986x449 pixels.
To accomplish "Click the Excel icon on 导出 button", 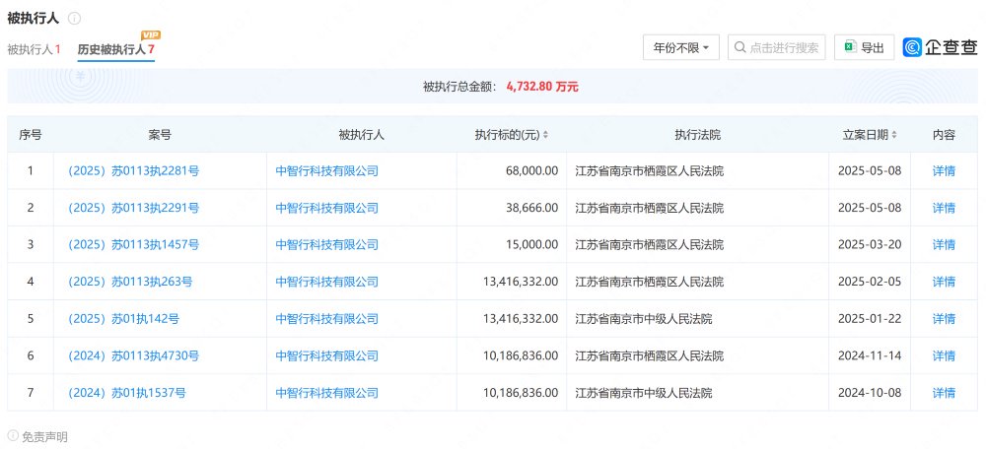I will tap(850, 47).
